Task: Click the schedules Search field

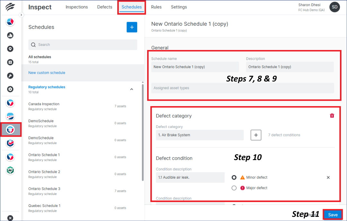Action: coord(83,45)
